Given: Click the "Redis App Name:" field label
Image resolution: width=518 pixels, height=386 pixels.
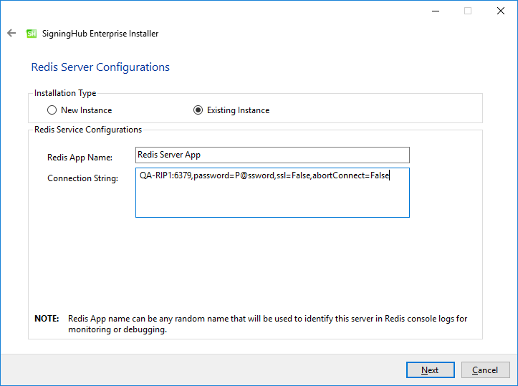Looking at the screenshot, I should click(80, 158).
